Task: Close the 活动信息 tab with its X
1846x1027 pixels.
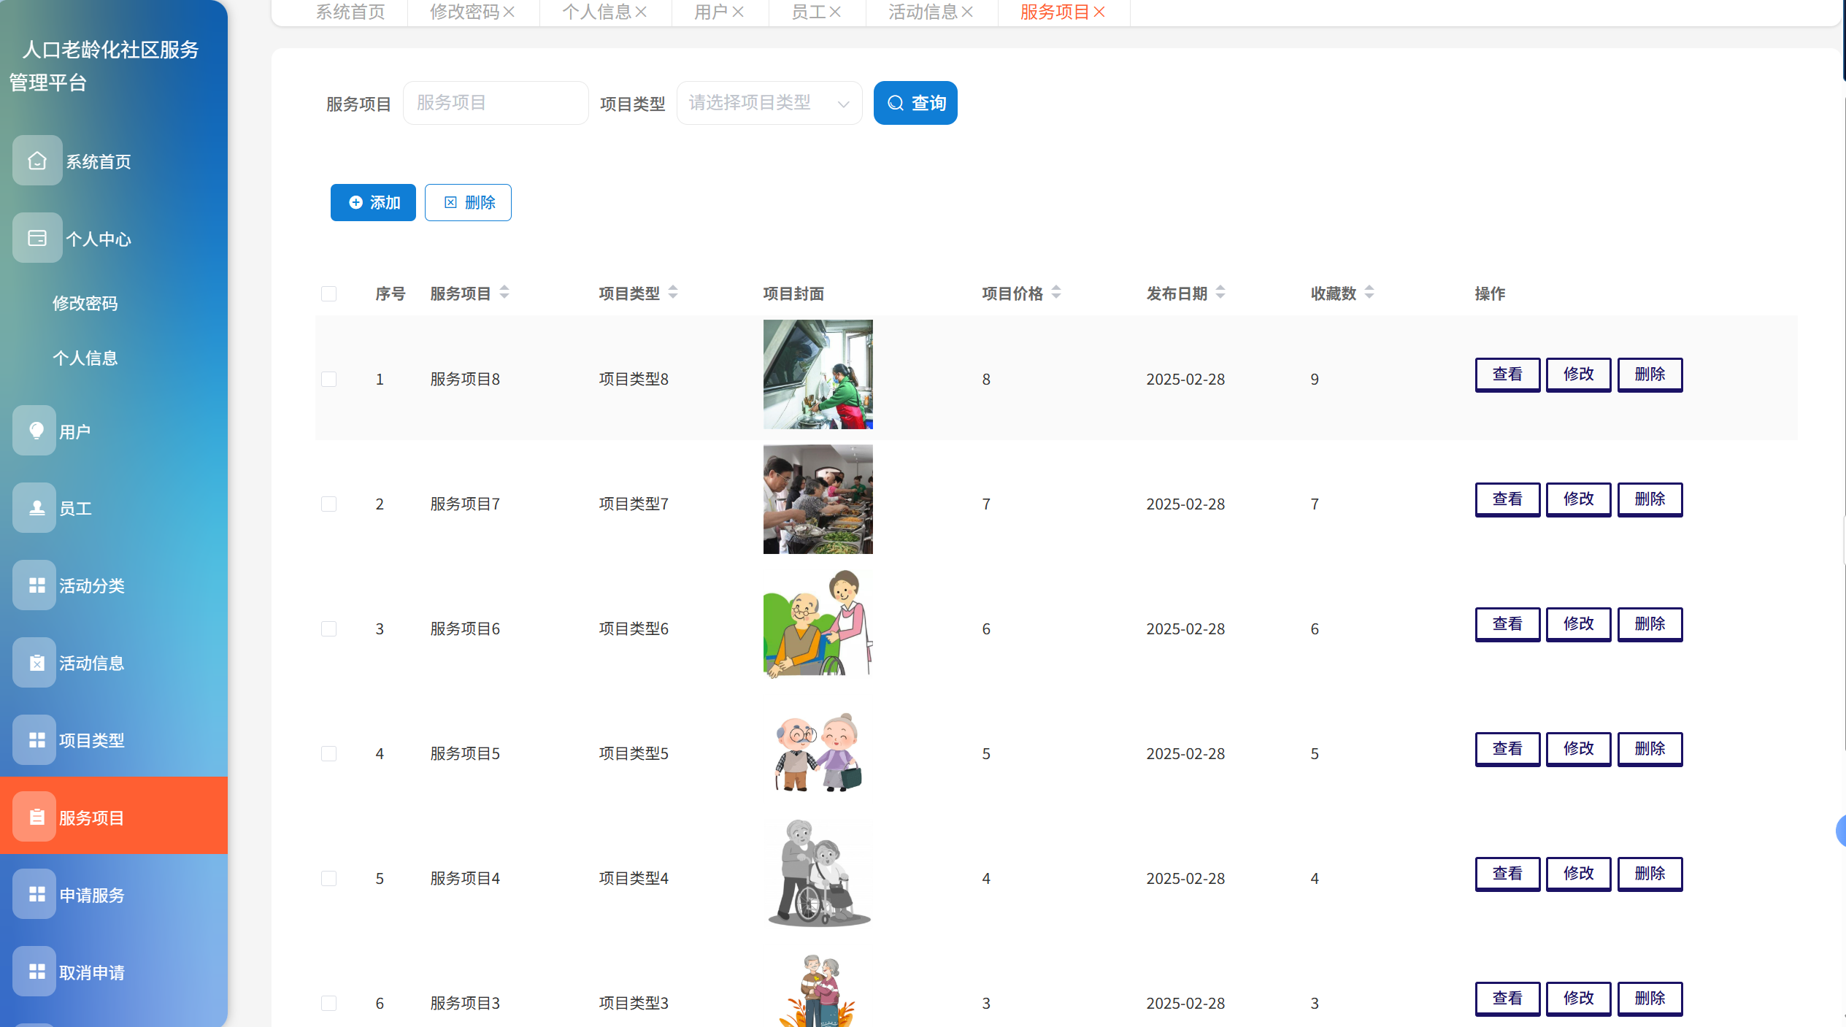Action: click(967, 12)
